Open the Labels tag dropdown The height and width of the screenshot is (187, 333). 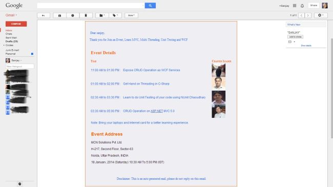click(x=115, y=15)
